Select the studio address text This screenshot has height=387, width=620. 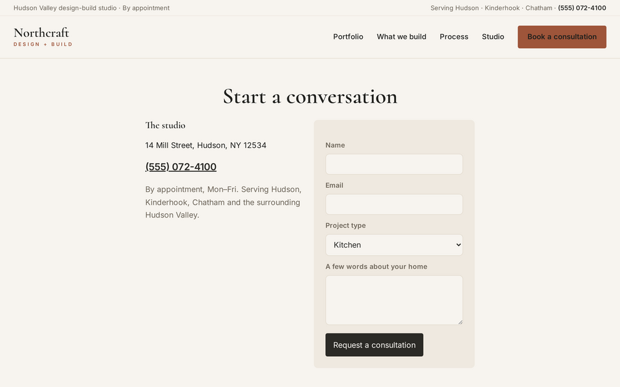click(x=205, y=145)
